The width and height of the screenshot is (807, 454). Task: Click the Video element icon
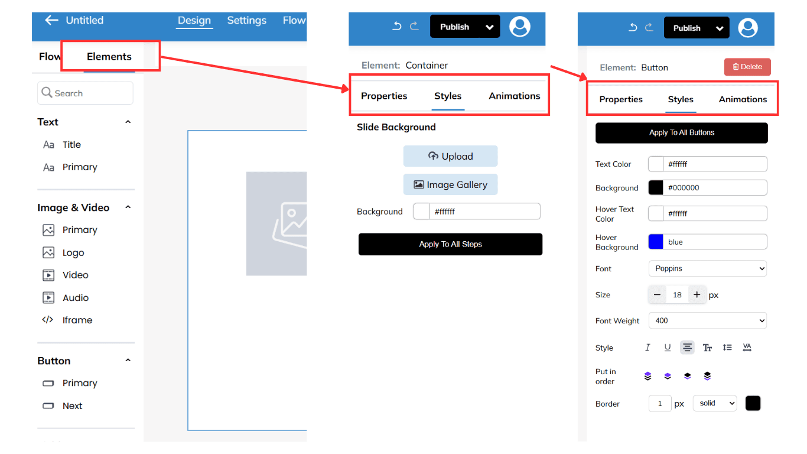48,275
